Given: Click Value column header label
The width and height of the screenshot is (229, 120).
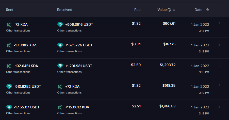Looking at the screenshot, I should (x=162, y=10).
